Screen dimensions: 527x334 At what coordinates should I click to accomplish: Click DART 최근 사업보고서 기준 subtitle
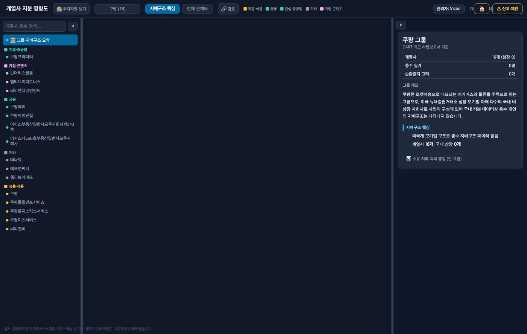pos(425,47)
